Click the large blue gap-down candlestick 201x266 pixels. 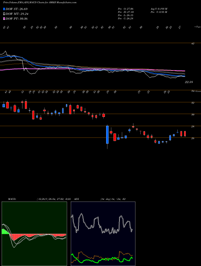[x=107, y=135]
